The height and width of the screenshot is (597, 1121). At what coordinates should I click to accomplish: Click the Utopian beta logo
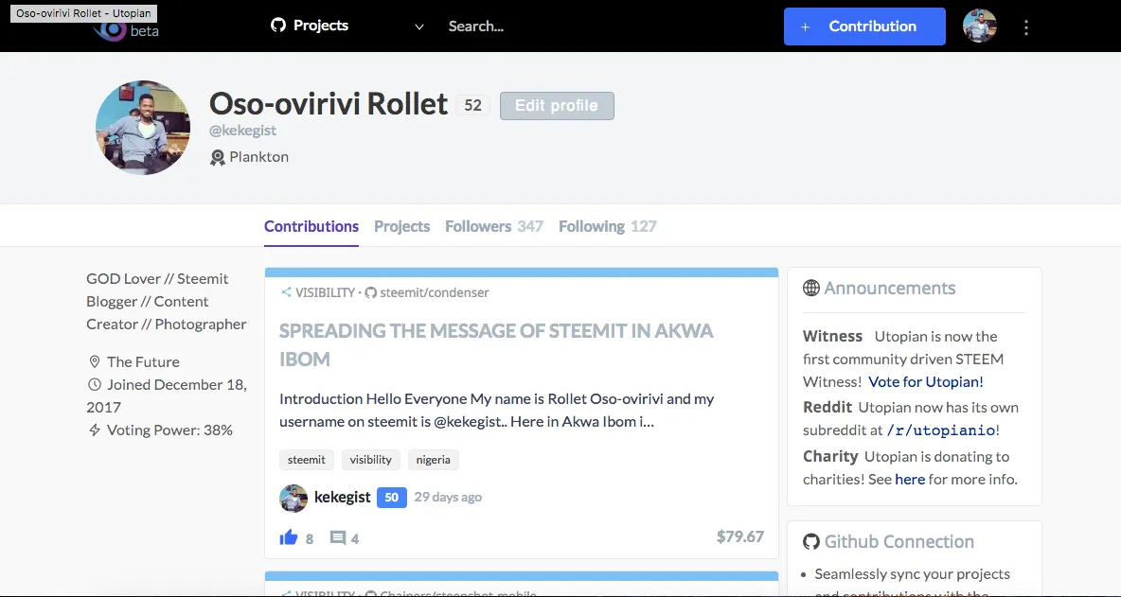point(126,29)
